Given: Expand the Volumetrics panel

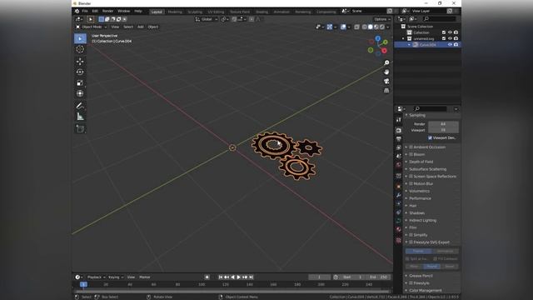Looking at the screenshot, I should (x=419, y=191).
